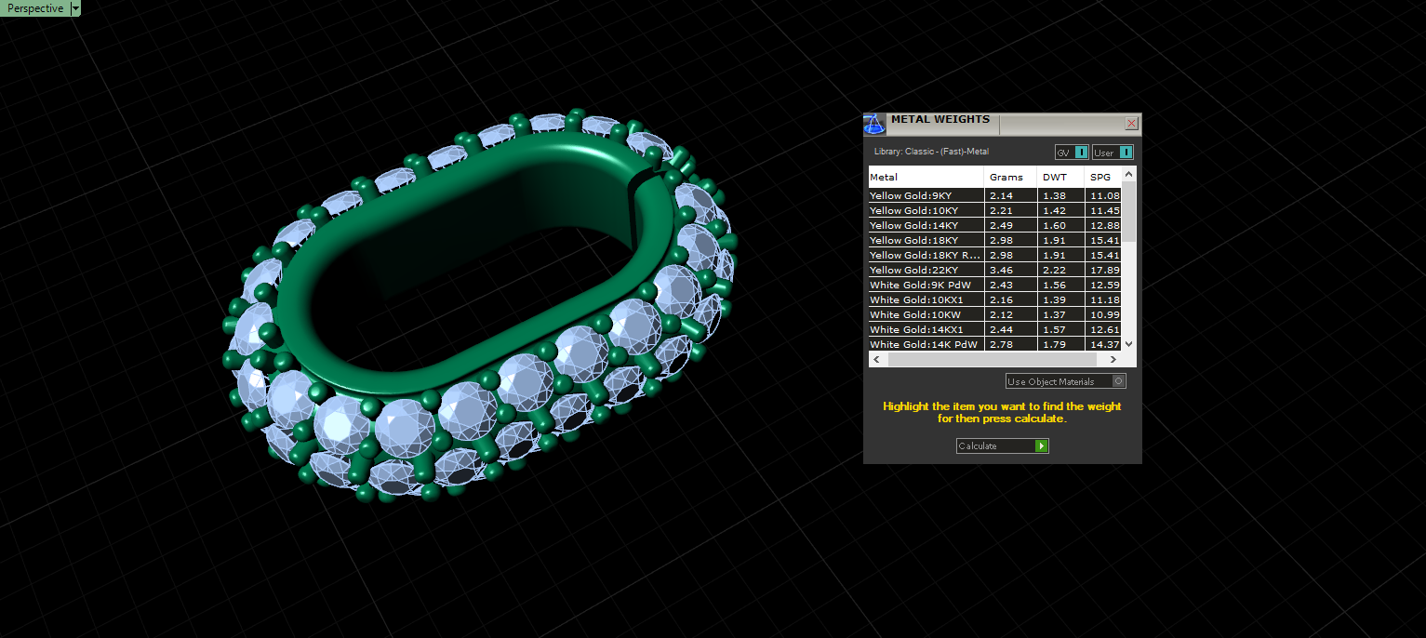Toggle the User library switch
1426x638 pixels.
tap(1113, 153)
